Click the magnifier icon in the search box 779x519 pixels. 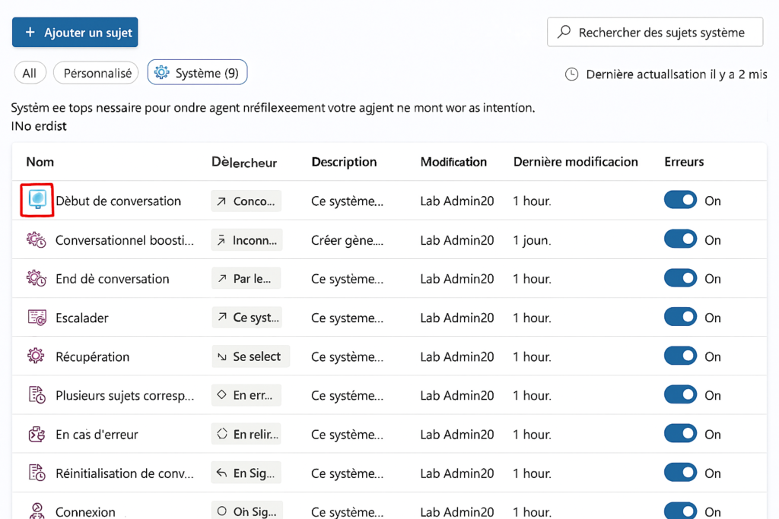(x=564, y=32)
